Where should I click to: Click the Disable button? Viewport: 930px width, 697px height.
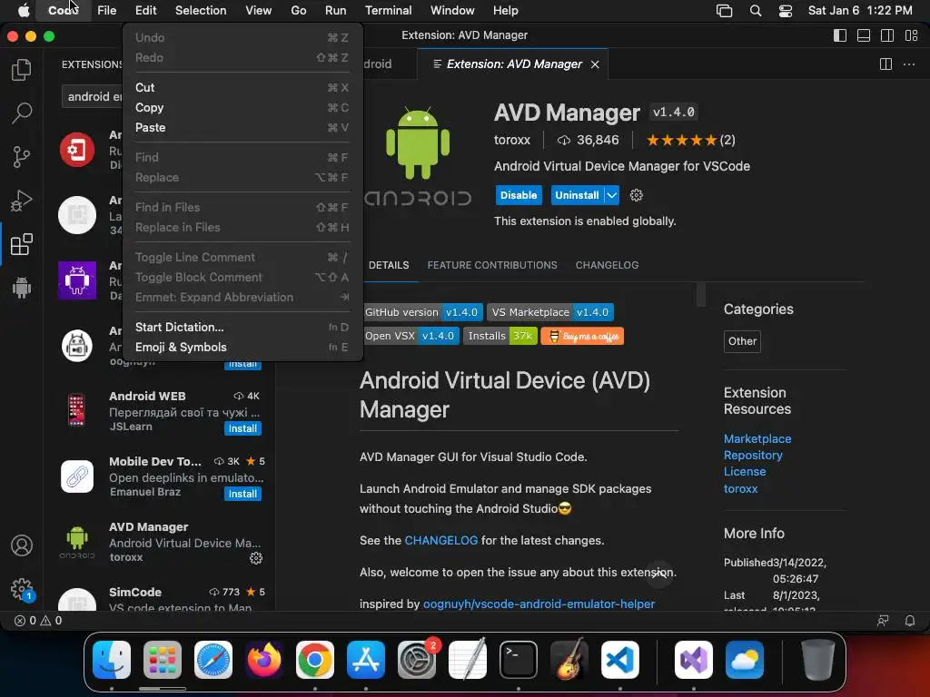pyautogui.click(x=519, y=195)
